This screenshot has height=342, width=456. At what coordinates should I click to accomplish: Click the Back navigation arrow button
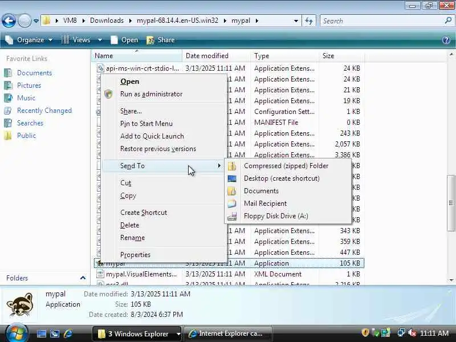9,21
